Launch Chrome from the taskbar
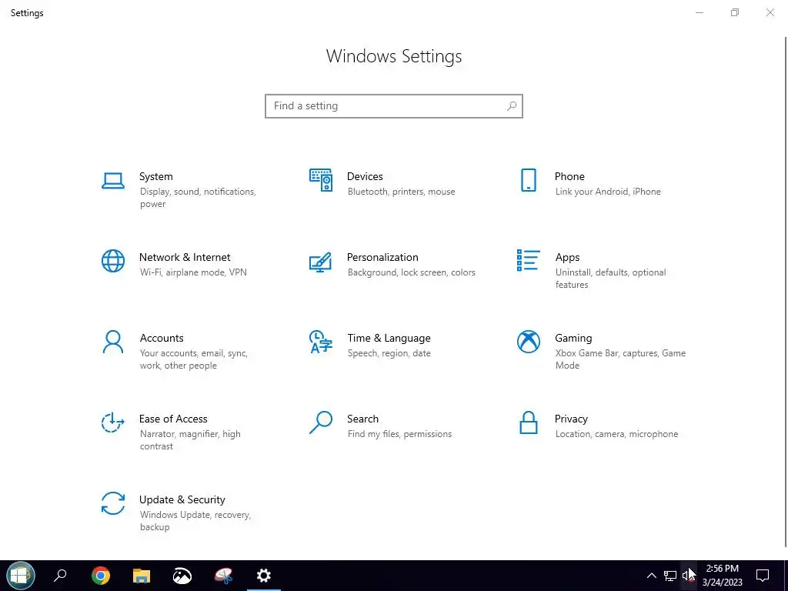 [x=101, y=576]
